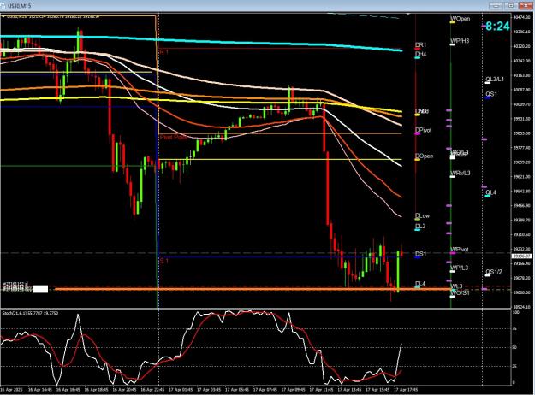Select the DOpen level label
Screen dimensions: 535x395
tap(424, 156)
